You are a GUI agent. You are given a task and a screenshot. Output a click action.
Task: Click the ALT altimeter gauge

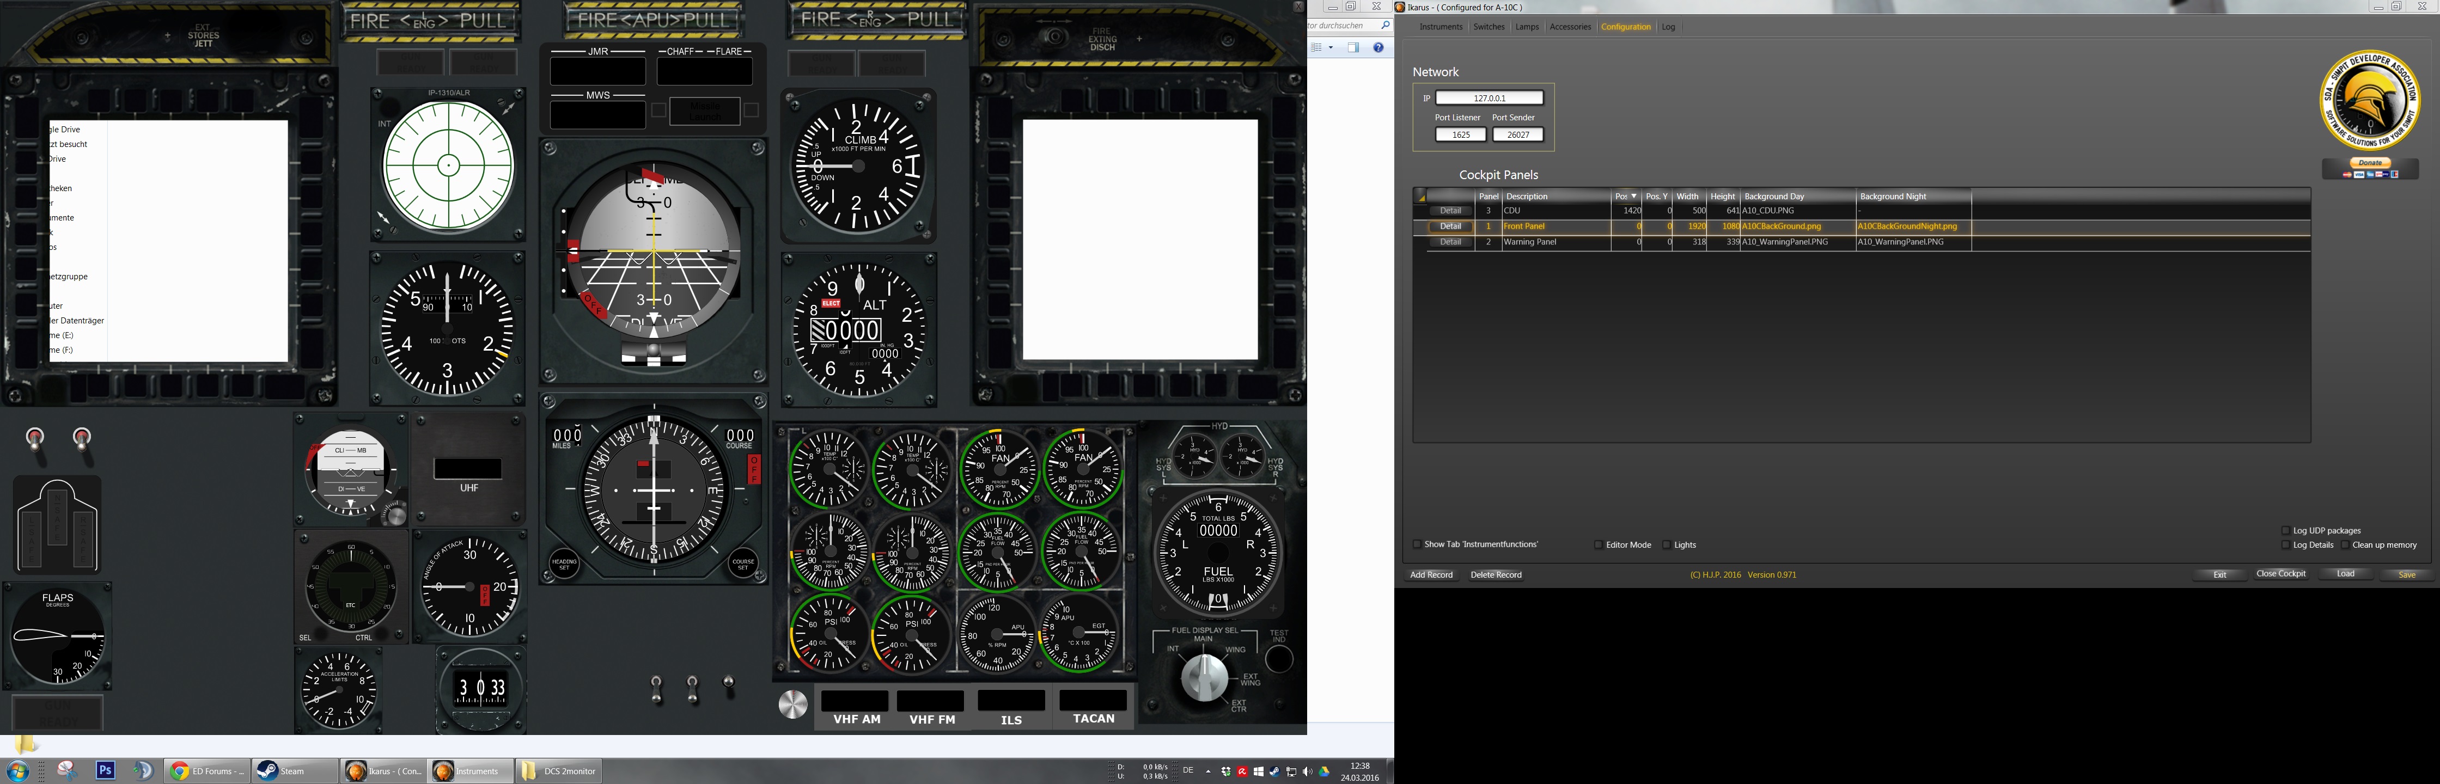(x=859, y=329)
